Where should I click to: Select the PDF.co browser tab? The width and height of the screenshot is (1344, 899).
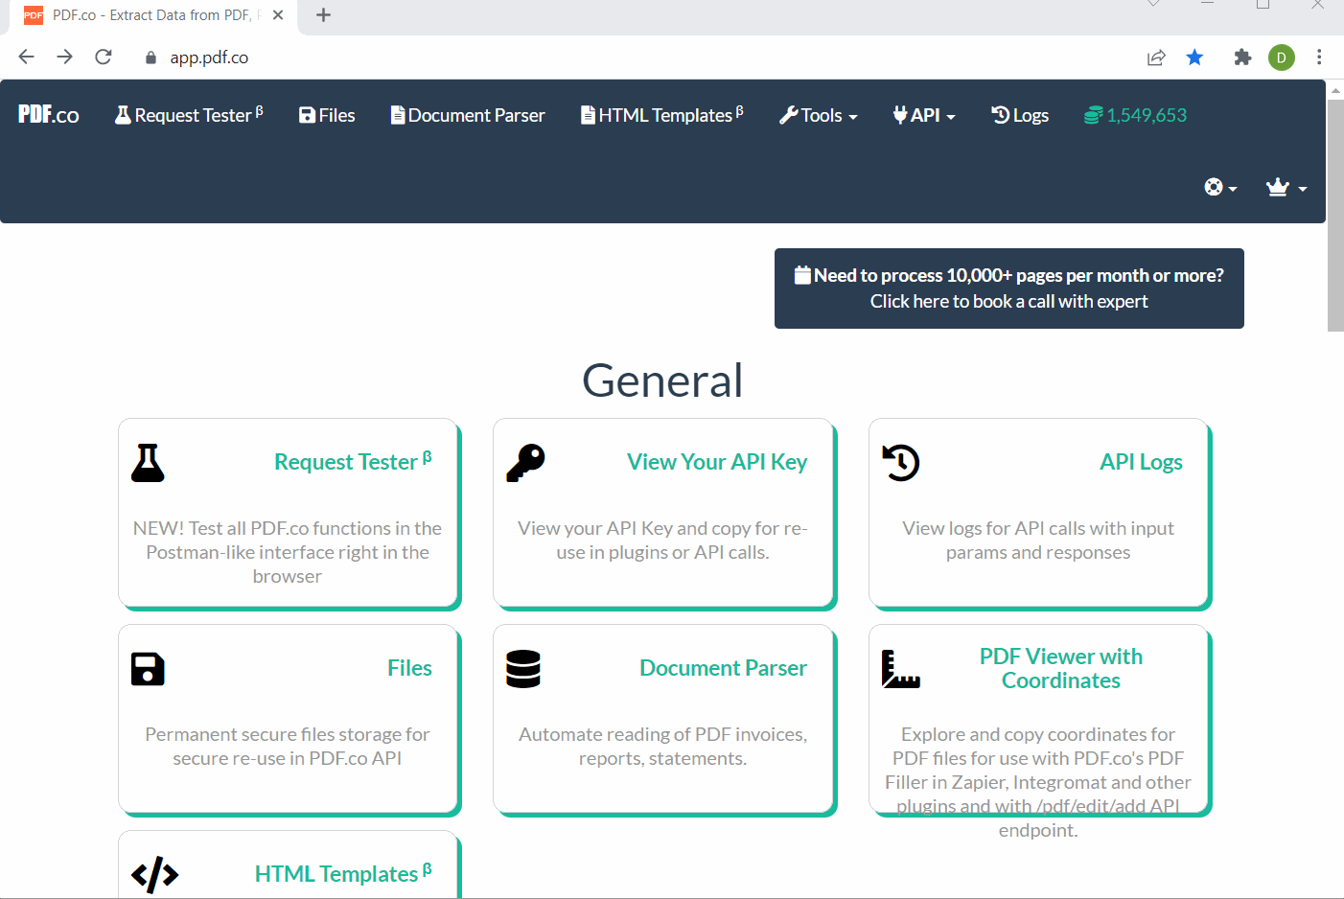click(153, 16)
